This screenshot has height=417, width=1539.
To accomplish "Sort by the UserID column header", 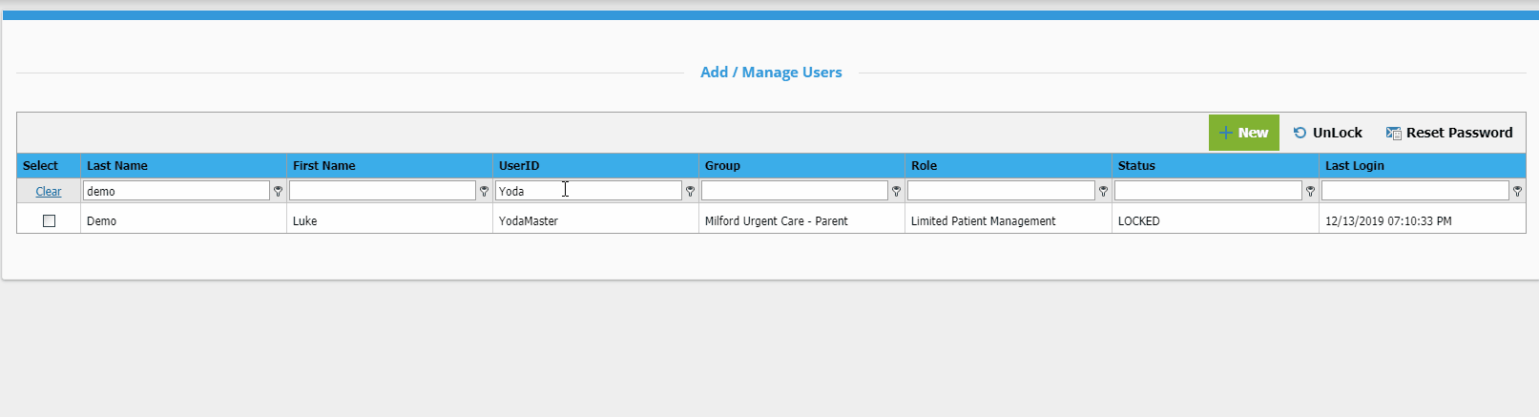I will click(x=519, y=165).
